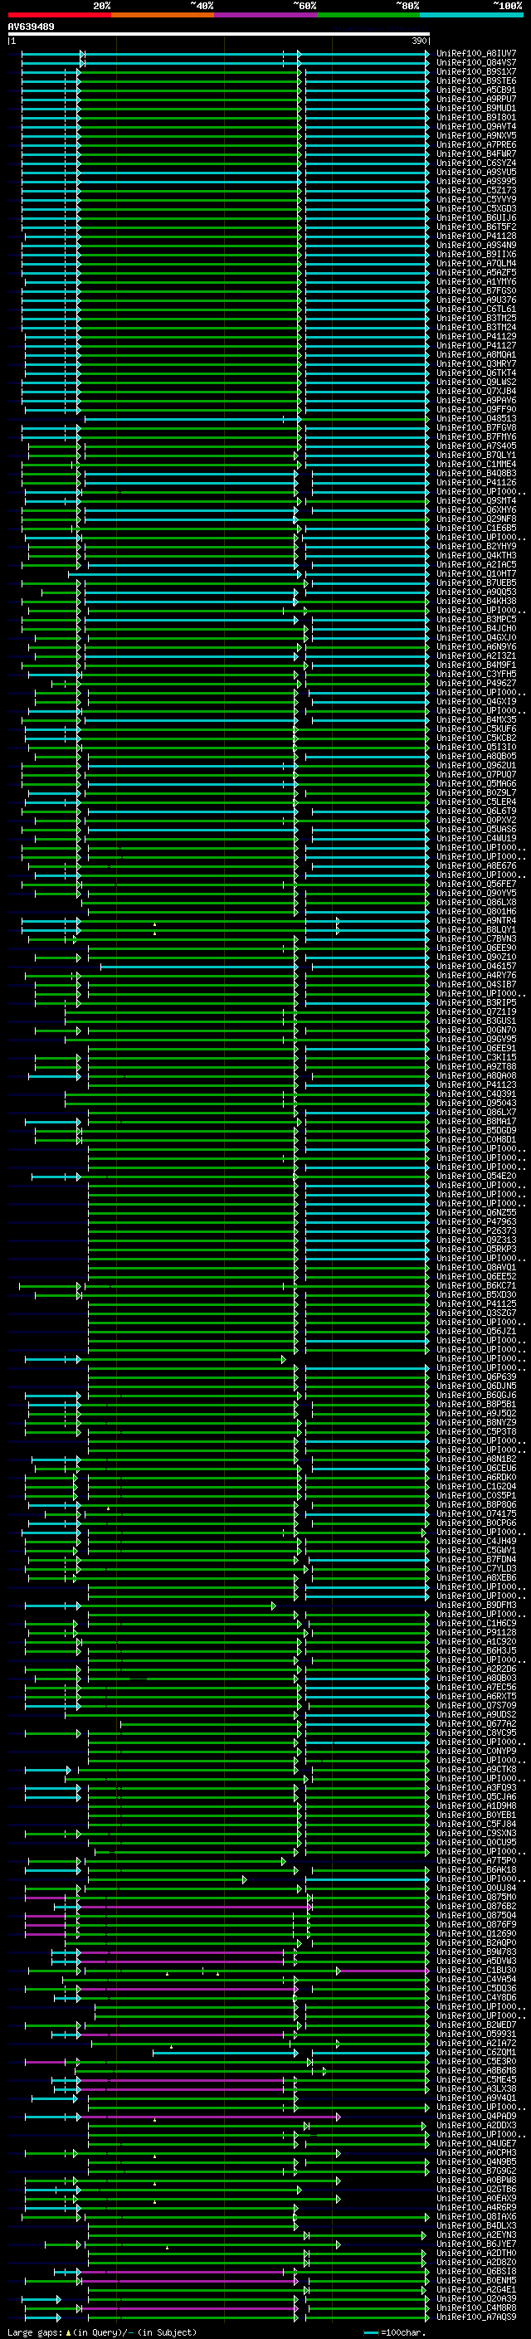The image size is (531, 2339).
Task: Click the UniRef100_P41129 hit label
Action: coord(476,337)
